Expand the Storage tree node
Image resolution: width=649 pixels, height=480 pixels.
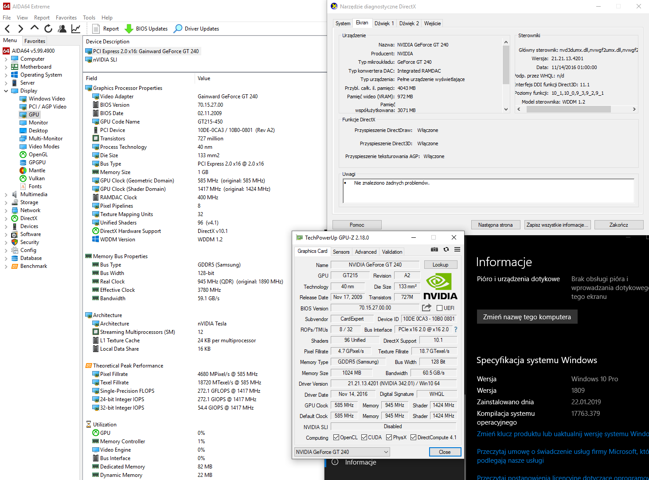[6, 202]
